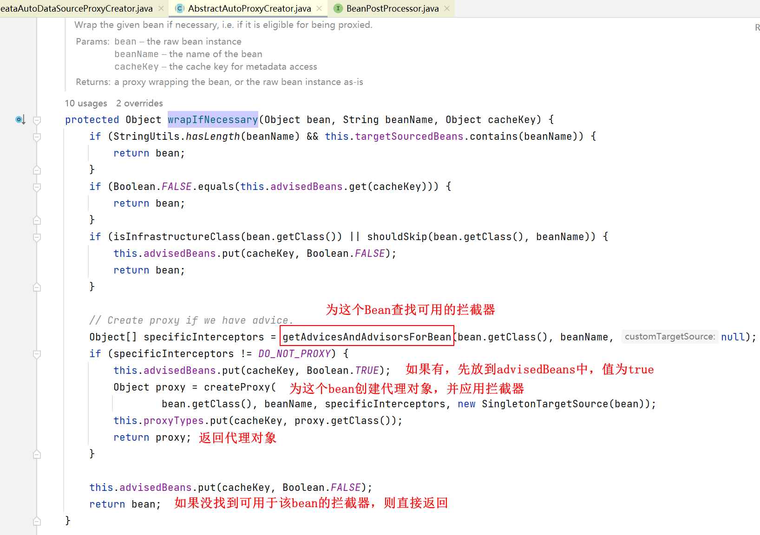Click the 'Create proxy if we have advice' comment

191,320
